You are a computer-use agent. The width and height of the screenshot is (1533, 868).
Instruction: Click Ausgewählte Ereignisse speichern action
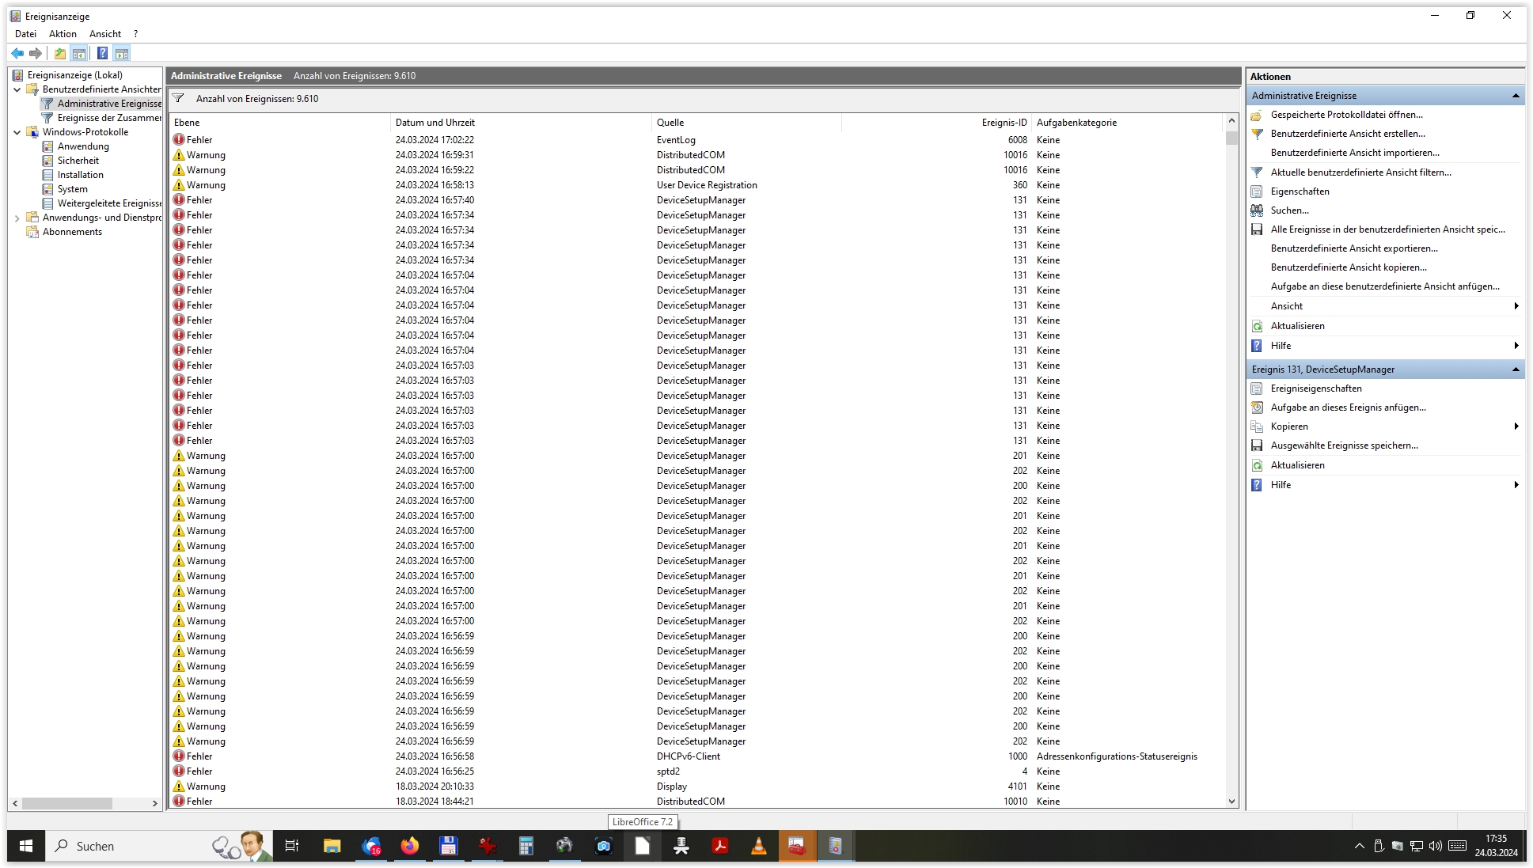(x=1344, y=445)
